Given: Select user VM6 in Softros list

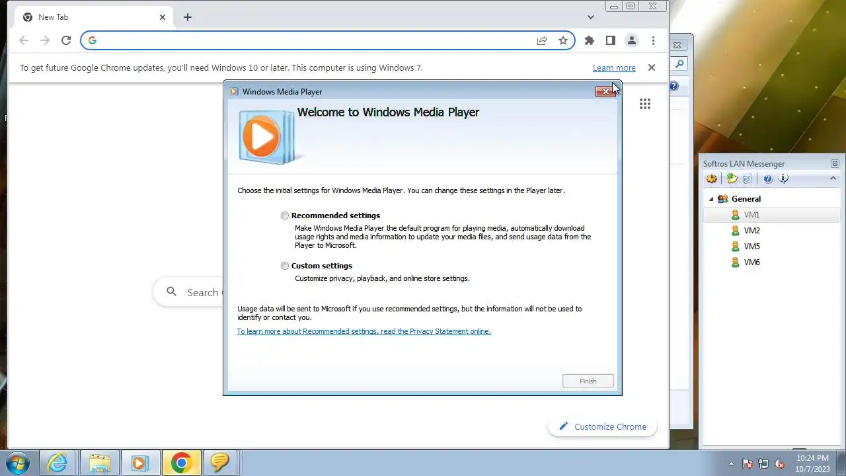Looking at the screenshot, I should 751,262.
